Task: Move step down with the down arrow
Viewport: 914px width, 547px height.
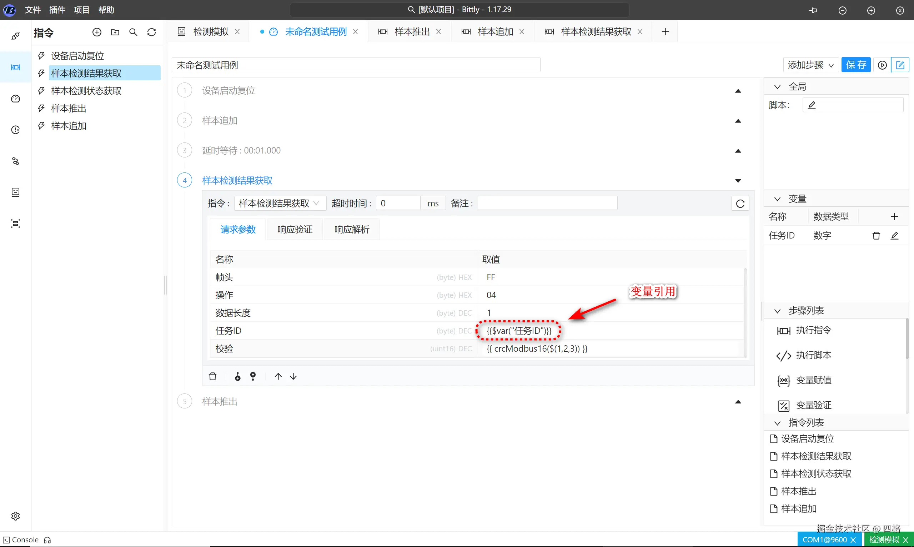Action: pyautogui.click(x=293, y=376)
